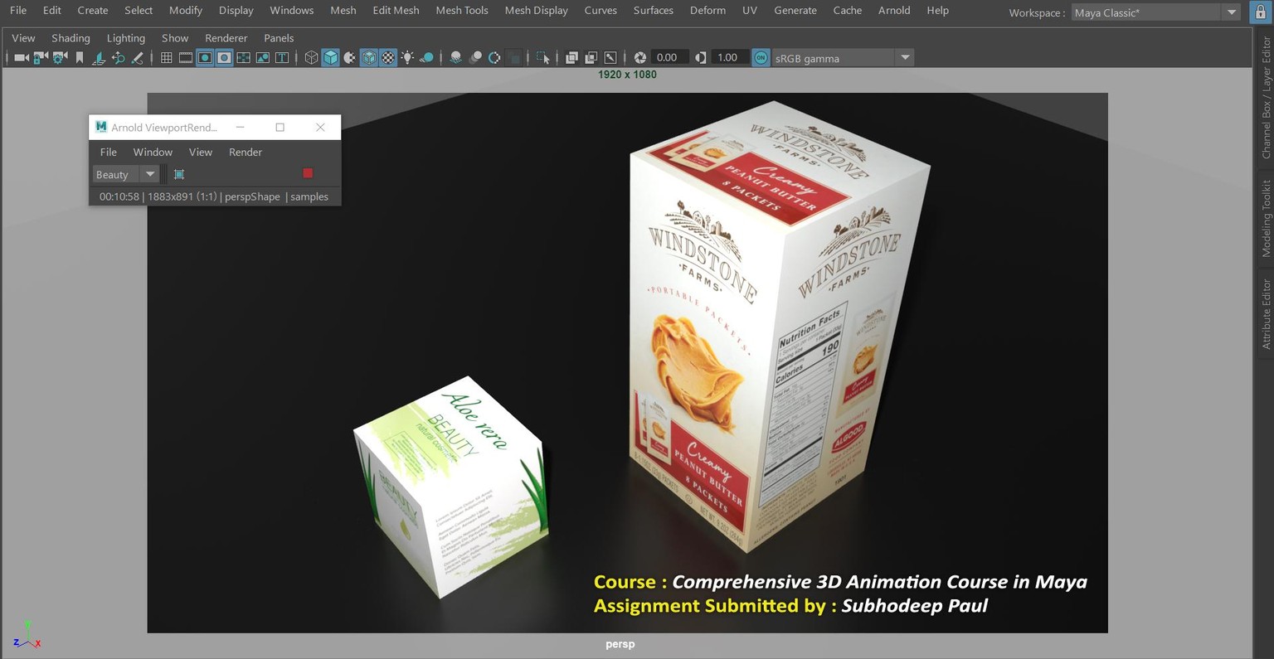Click the Arnold render status text 00:10:58
This screenshot has width=1274, height=659.
[x=119, y=196]
